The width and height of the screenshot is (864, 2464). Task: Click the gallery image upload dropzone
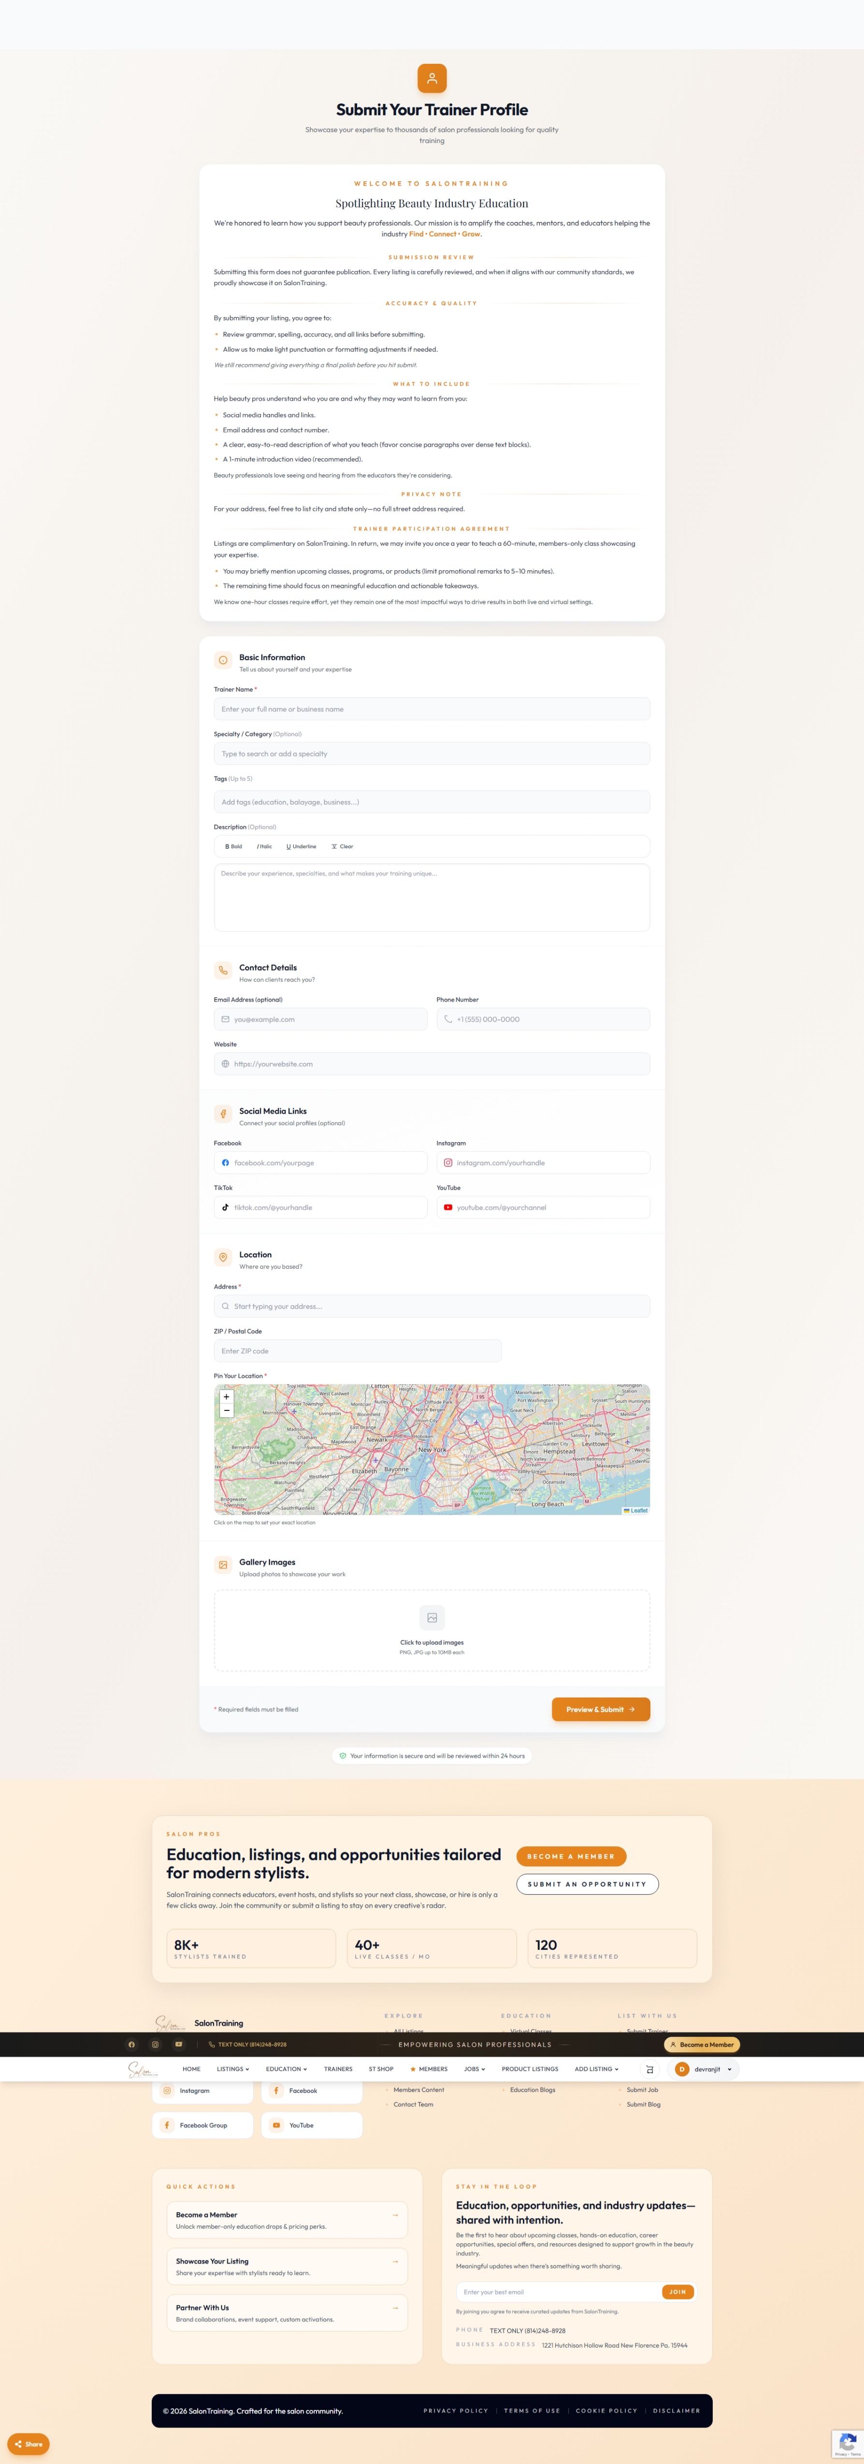(432, 1630)
